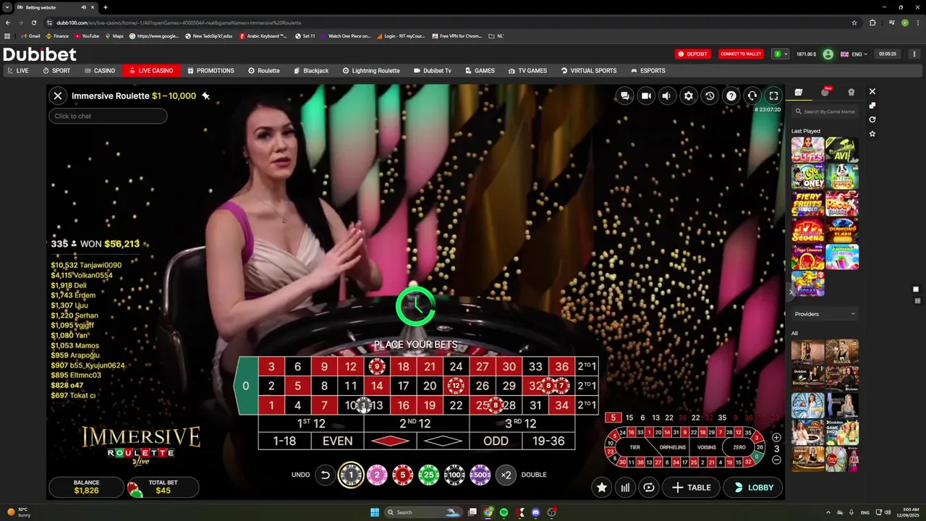Place bet on the 2nd 12 dozen
The width and height of the screenshot is (926, 521).
point(416,423)
